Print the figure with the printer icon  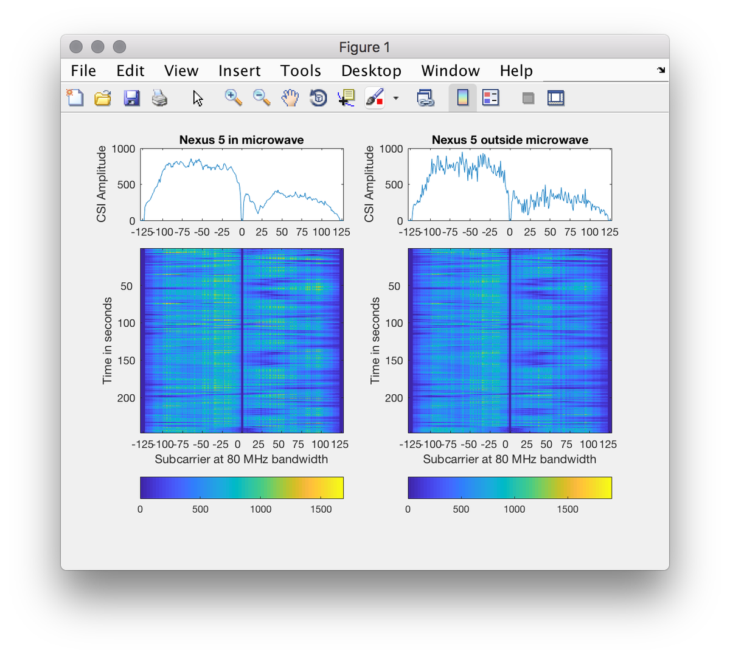pyautogui.click(x=159, y=97)
